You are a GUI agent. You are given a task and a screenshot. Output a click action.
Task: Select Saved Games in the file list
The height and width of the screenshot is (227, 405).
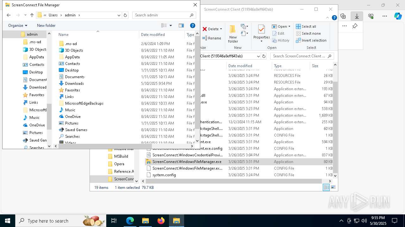(76, 130)
